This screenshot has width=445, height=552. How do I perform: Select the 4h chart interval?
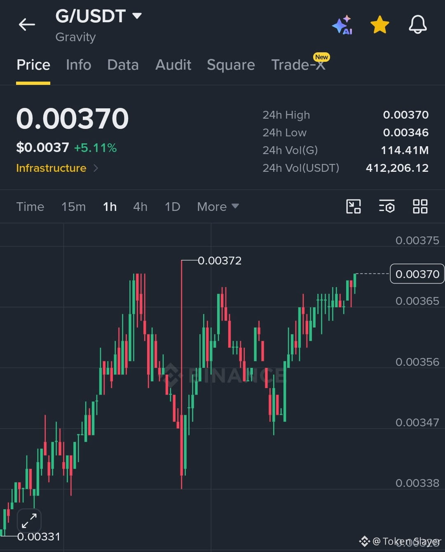click(x=140, y=206)
